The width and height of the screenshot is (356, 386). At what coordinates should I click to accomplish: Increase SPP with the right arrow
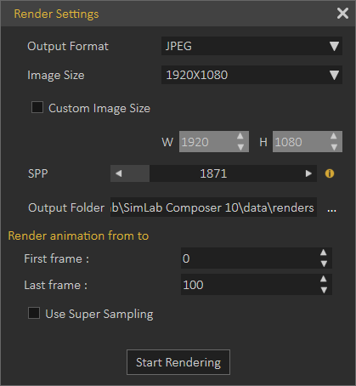[x=308, y=173]
